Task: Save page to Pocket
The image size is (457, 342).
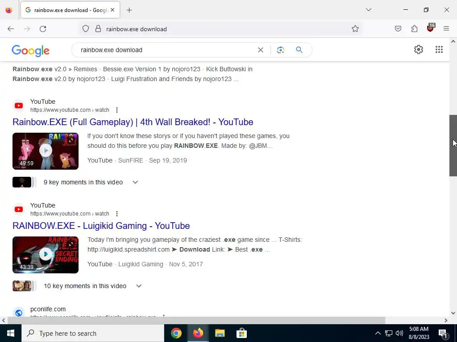Action: (x=398, y=29)
